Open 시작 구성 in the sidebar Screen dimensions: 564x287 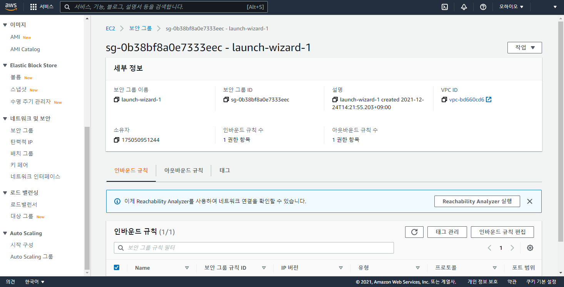pos(22,245)
